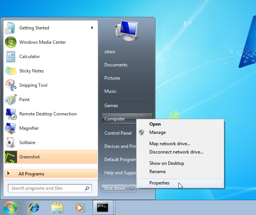Start the Solitaire game

(x=27, y=143)
